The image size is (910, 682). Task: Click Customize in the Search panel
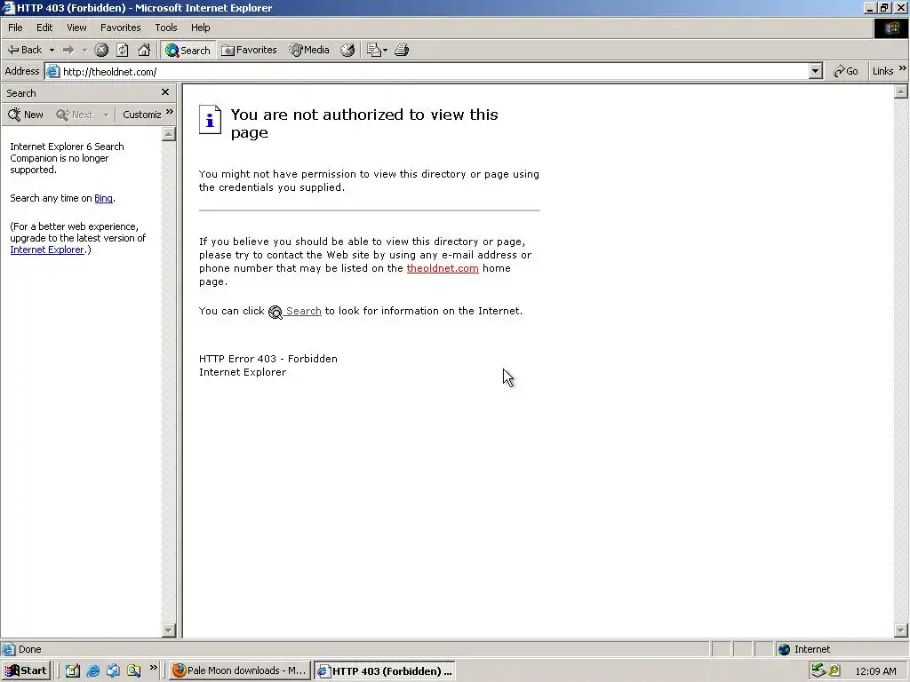(141, 115)
